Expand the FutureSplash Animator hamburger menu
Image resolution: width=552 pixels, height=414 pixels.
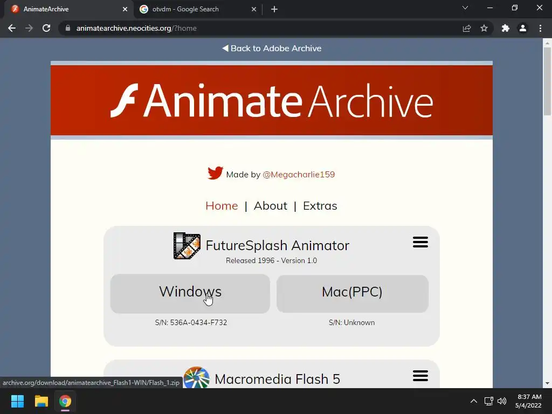click(420, 242)
